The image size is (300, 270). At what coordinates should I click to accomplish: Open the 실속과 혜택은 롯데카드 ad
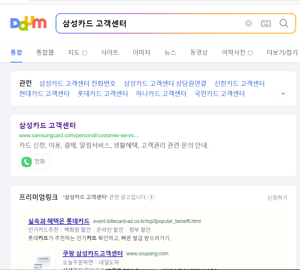point(59,221)
